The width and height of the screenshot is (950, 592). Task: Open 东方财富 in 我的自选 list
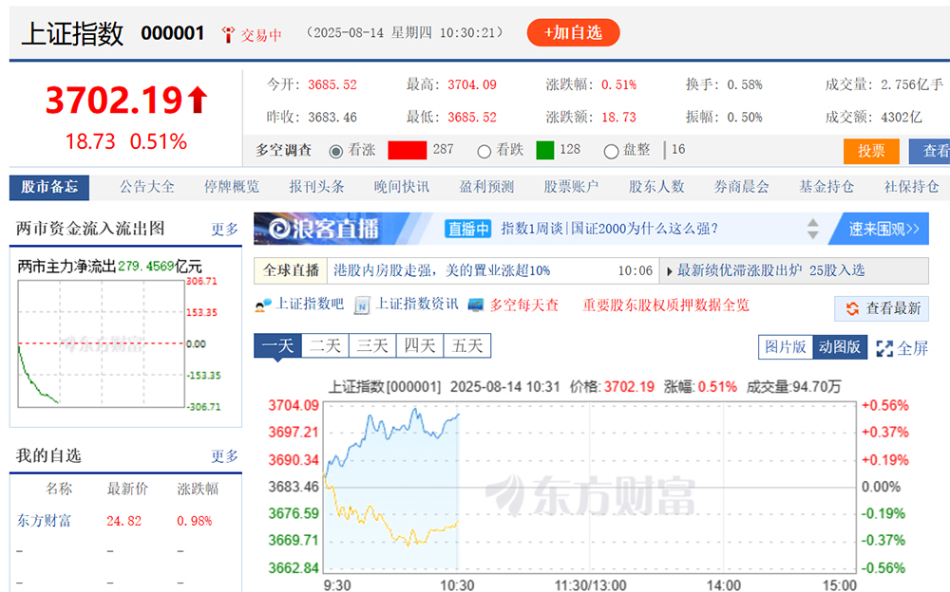coord(44,521)
